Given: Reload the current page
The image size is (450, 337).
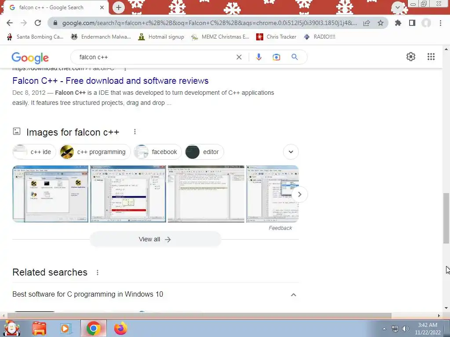Looking at the screenshot, I should pyautogui.click(x=38, y=23).
